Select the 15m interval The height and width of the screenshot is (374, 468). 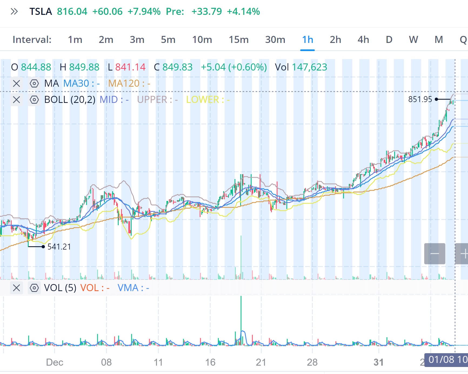pos(239,40)
